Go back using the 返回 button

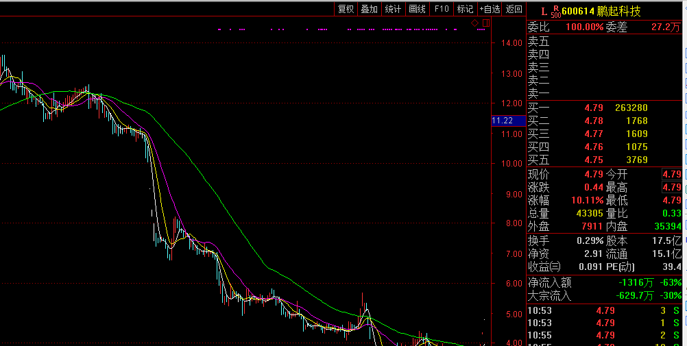[x=514, y=9]
